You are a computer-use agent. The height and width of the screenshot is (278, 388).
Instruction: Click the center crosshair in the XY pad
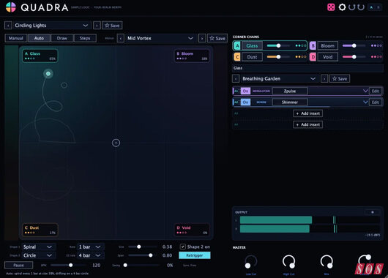(116, 143)
